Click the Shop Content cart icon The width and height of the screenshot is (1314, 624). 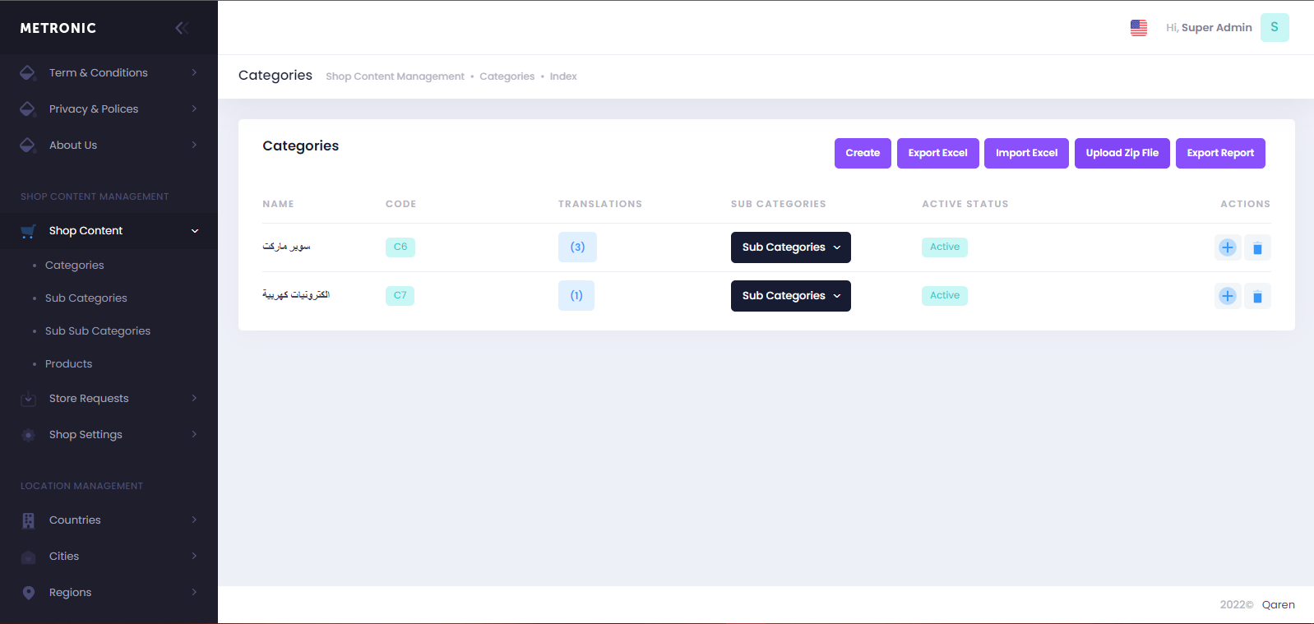click(x=28, y=231)
